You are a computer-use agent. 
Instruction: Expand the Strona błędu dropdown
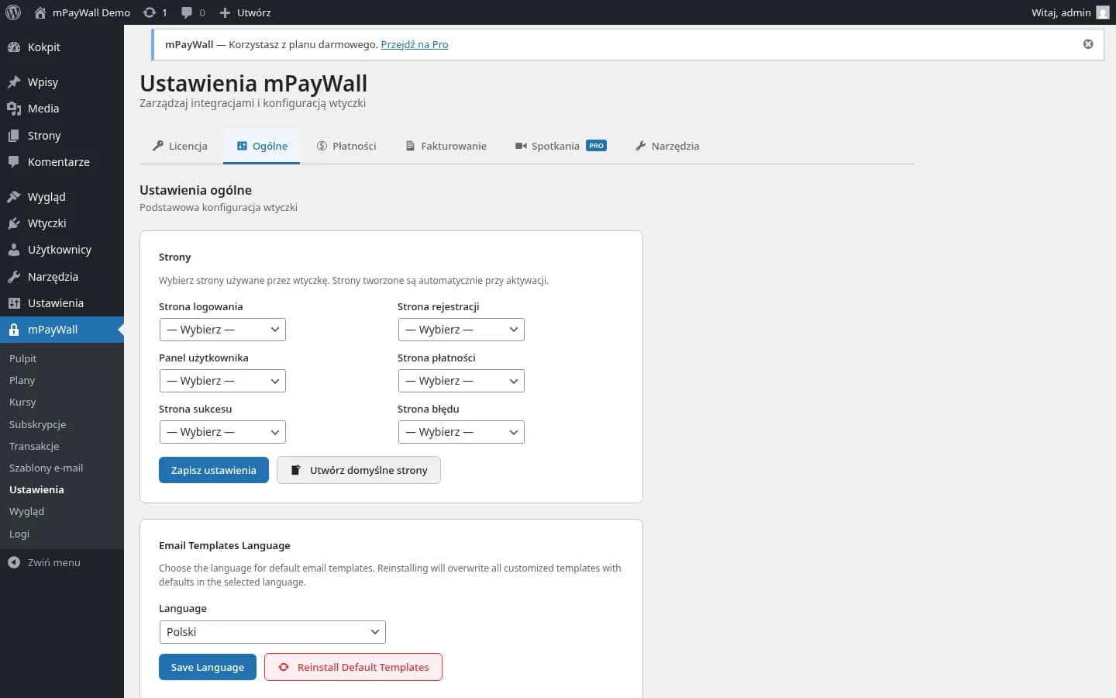tap(461, 432)
